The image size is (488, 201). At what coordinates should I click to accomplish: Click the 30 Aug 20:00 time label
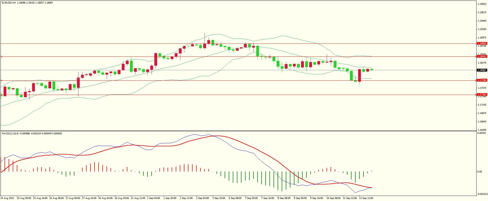point(122,198)
